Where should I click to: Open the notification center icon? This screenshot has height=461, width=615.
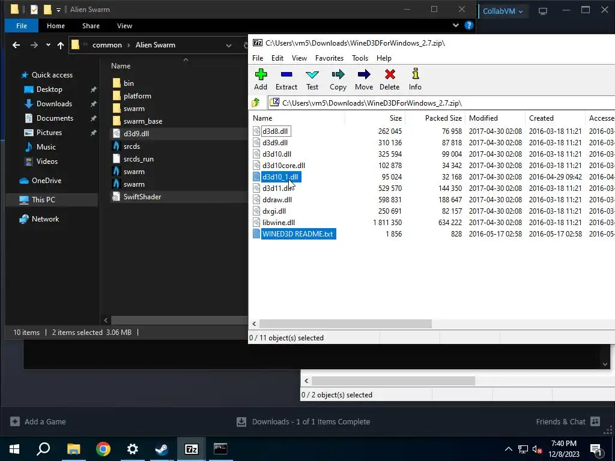(x=596, y=450)
